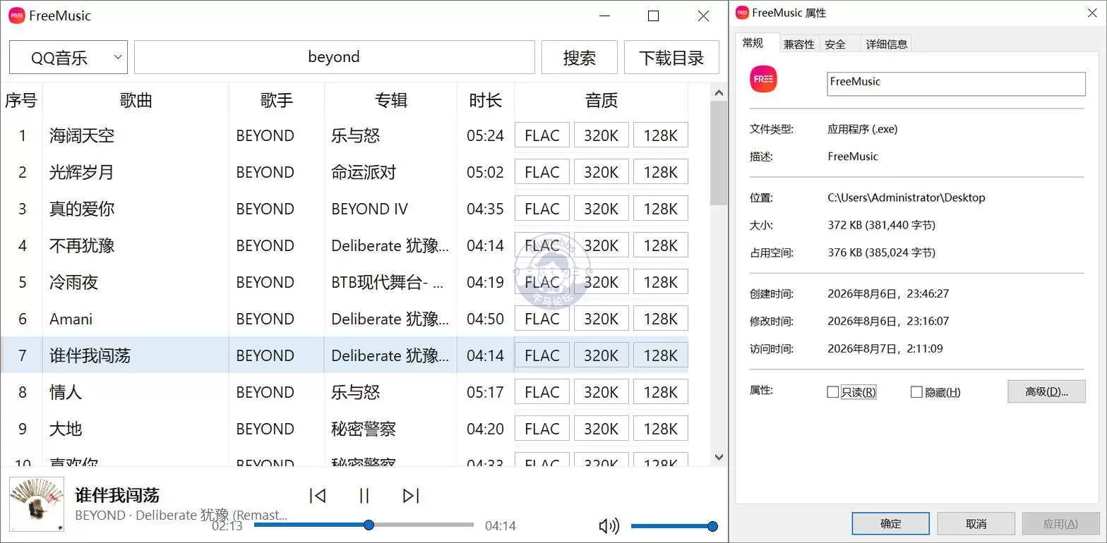Download 谁伴我闯荡 in FLAC quality
This screenshot has width=1107, height=543.
[542, 355]
